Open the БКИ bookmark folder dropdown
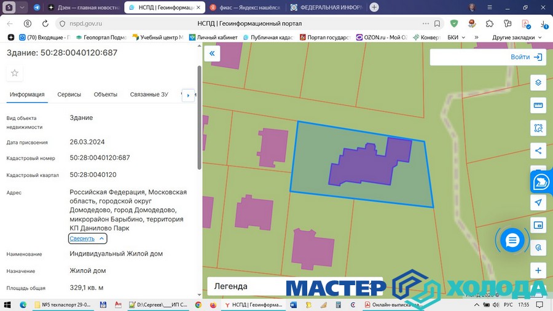Image resolution: width=553 pixels, height=311 pixels. (456, 37)
